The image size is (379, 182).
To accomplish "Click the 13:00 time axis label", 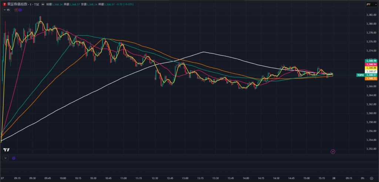I will [x=185, y=178].
